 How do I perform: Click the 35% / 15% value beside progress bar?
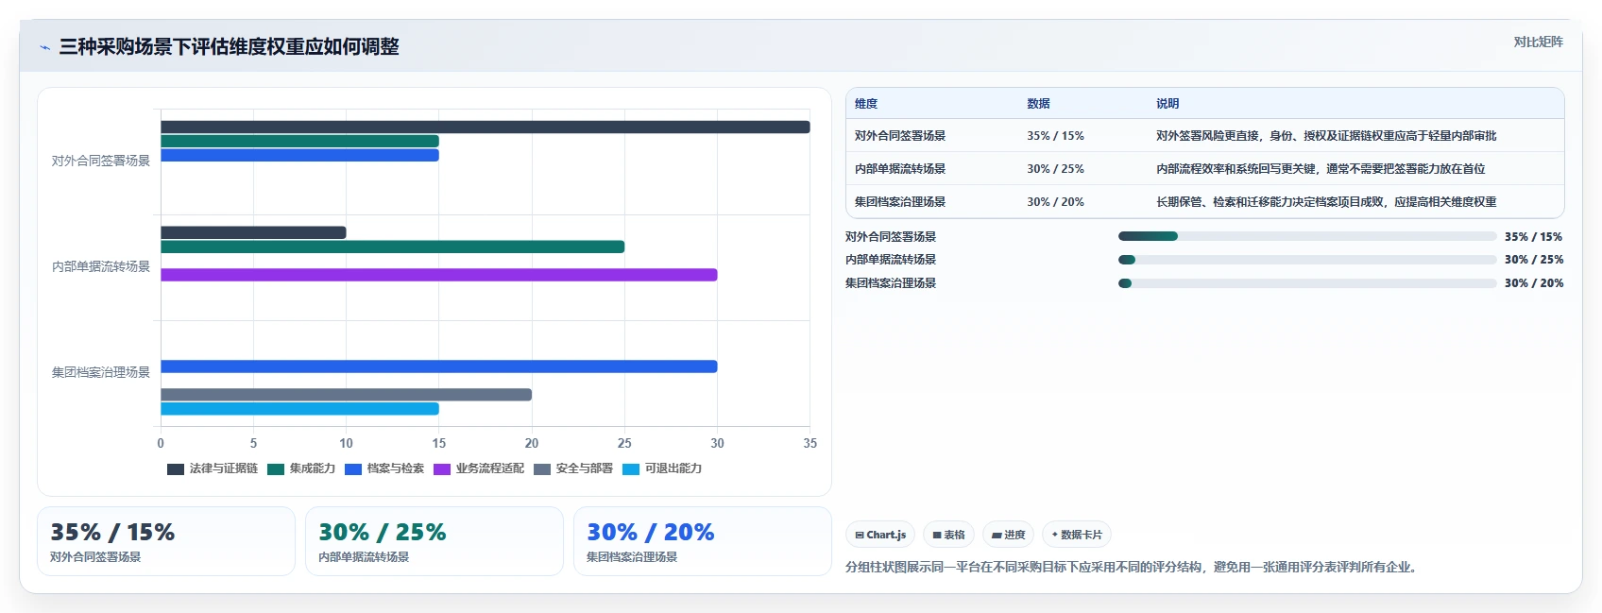pyautogui.click(x=1534, y=237)
